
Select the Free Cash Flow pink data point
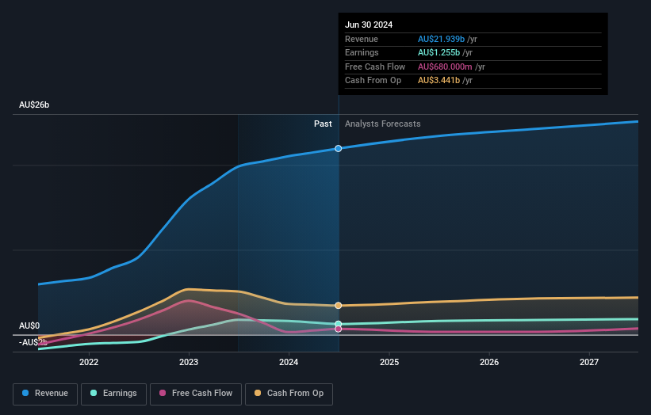339,329
